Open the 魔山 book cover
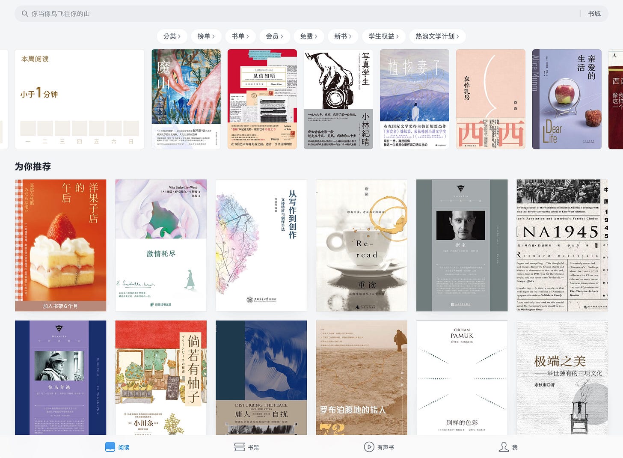 (x=186, y=99)
